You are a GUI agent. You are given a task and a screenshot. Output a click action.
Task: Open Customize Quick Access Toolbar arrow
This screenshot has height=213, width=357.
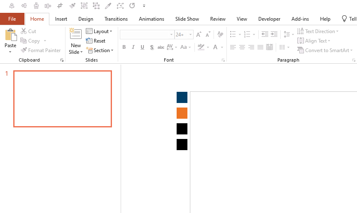(x=144, y=6)
